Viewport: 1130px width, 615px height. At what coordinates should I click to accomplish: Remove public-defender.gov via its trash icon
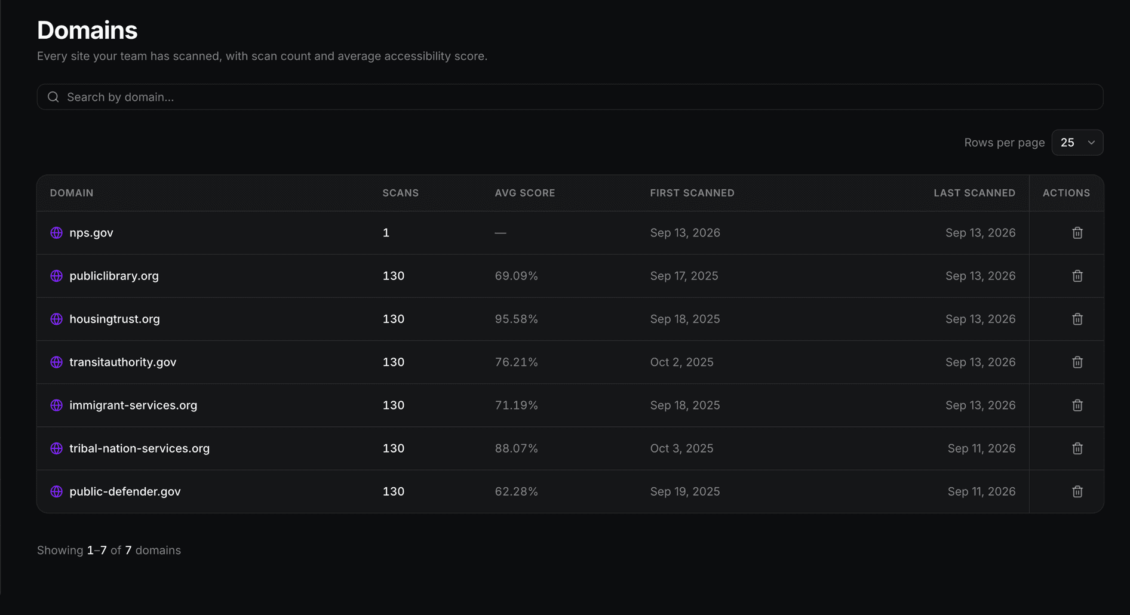[1077, 491]
